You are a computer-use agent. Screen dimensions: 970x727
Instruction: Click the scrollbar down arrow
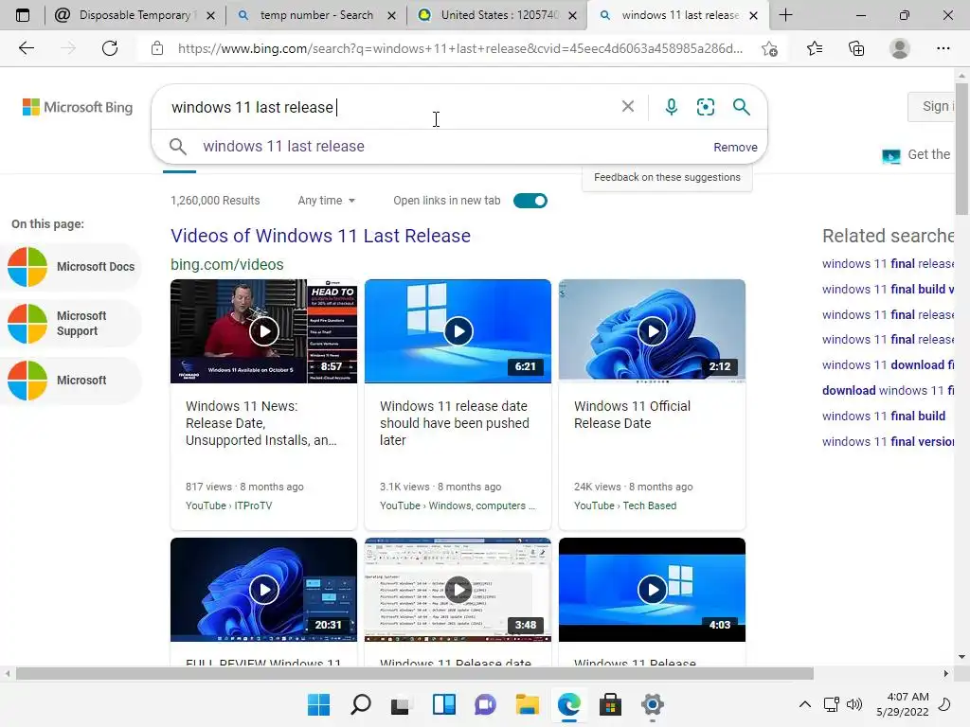coord(962,657)
